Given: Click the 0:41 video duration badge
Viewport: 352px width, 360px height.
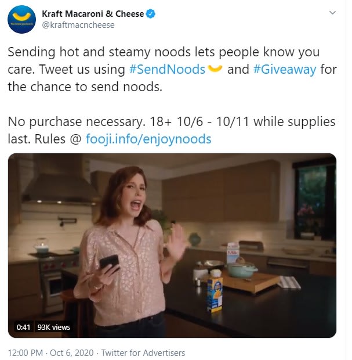Looking at the screenshot, I should [23, 327].
